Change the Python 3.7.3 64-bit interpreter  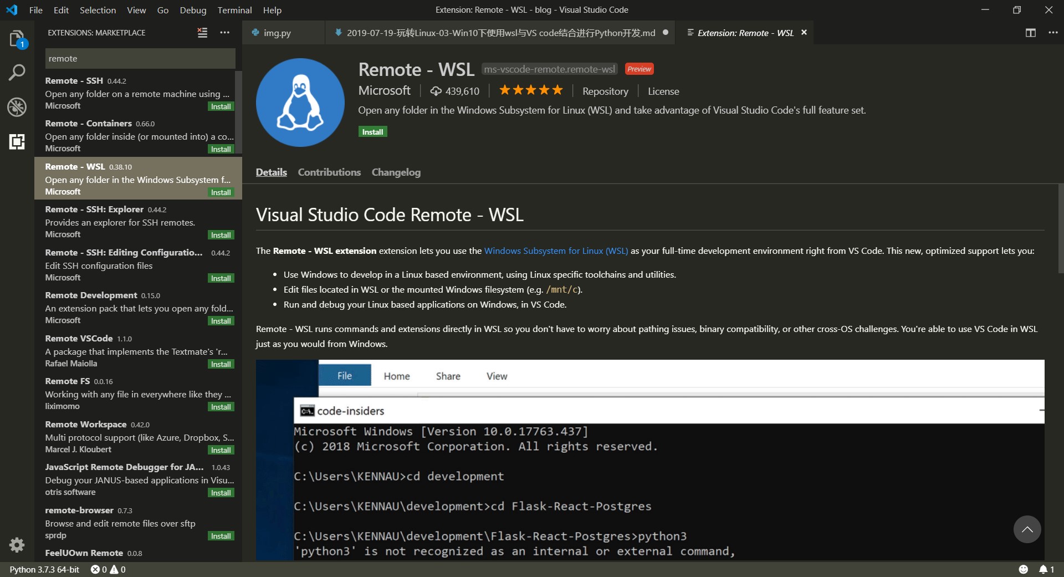click(x=44, y=569)
